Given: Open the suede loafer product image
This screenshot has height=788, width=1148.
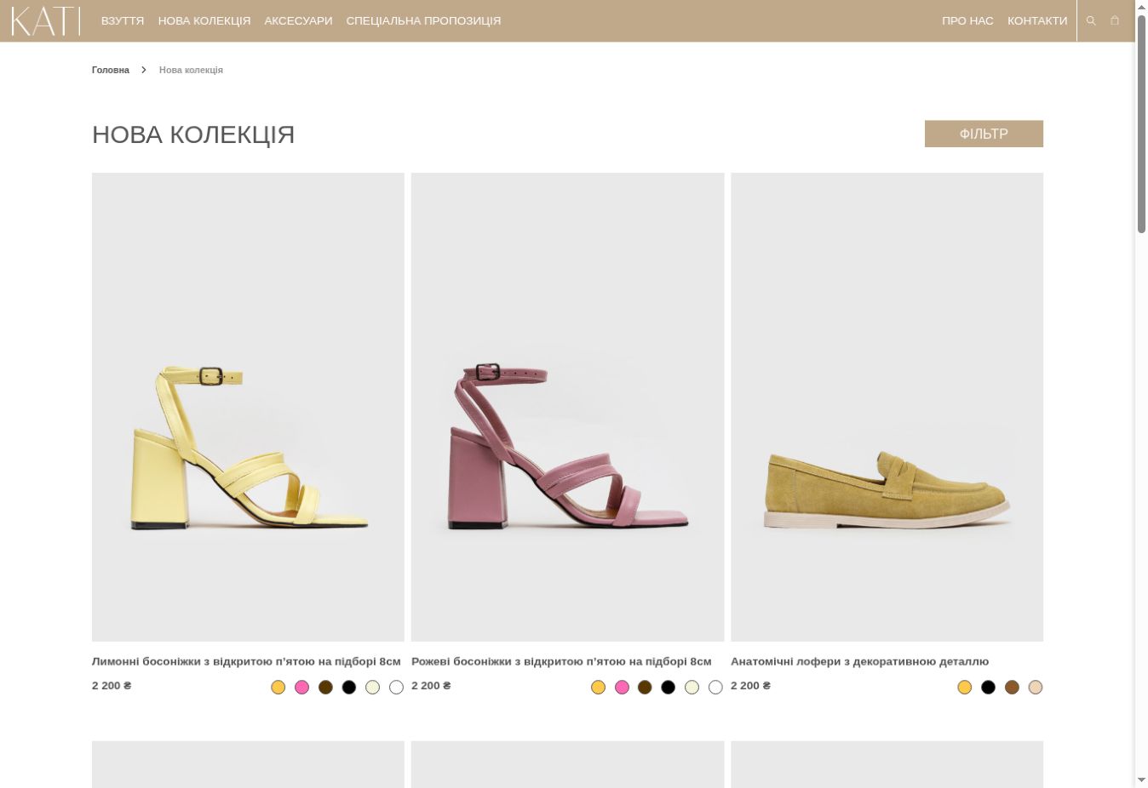Looking at the screenshot, I should [887, 407].
